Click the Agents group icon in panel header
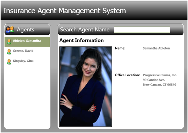This screenshot has width=188, height=133. pos(10,29)
